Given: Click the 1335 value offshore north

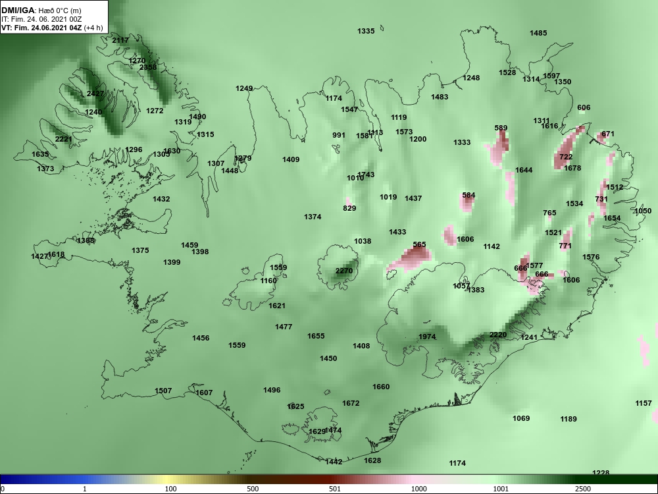Looking at the screenshot, I should (366, 31).
